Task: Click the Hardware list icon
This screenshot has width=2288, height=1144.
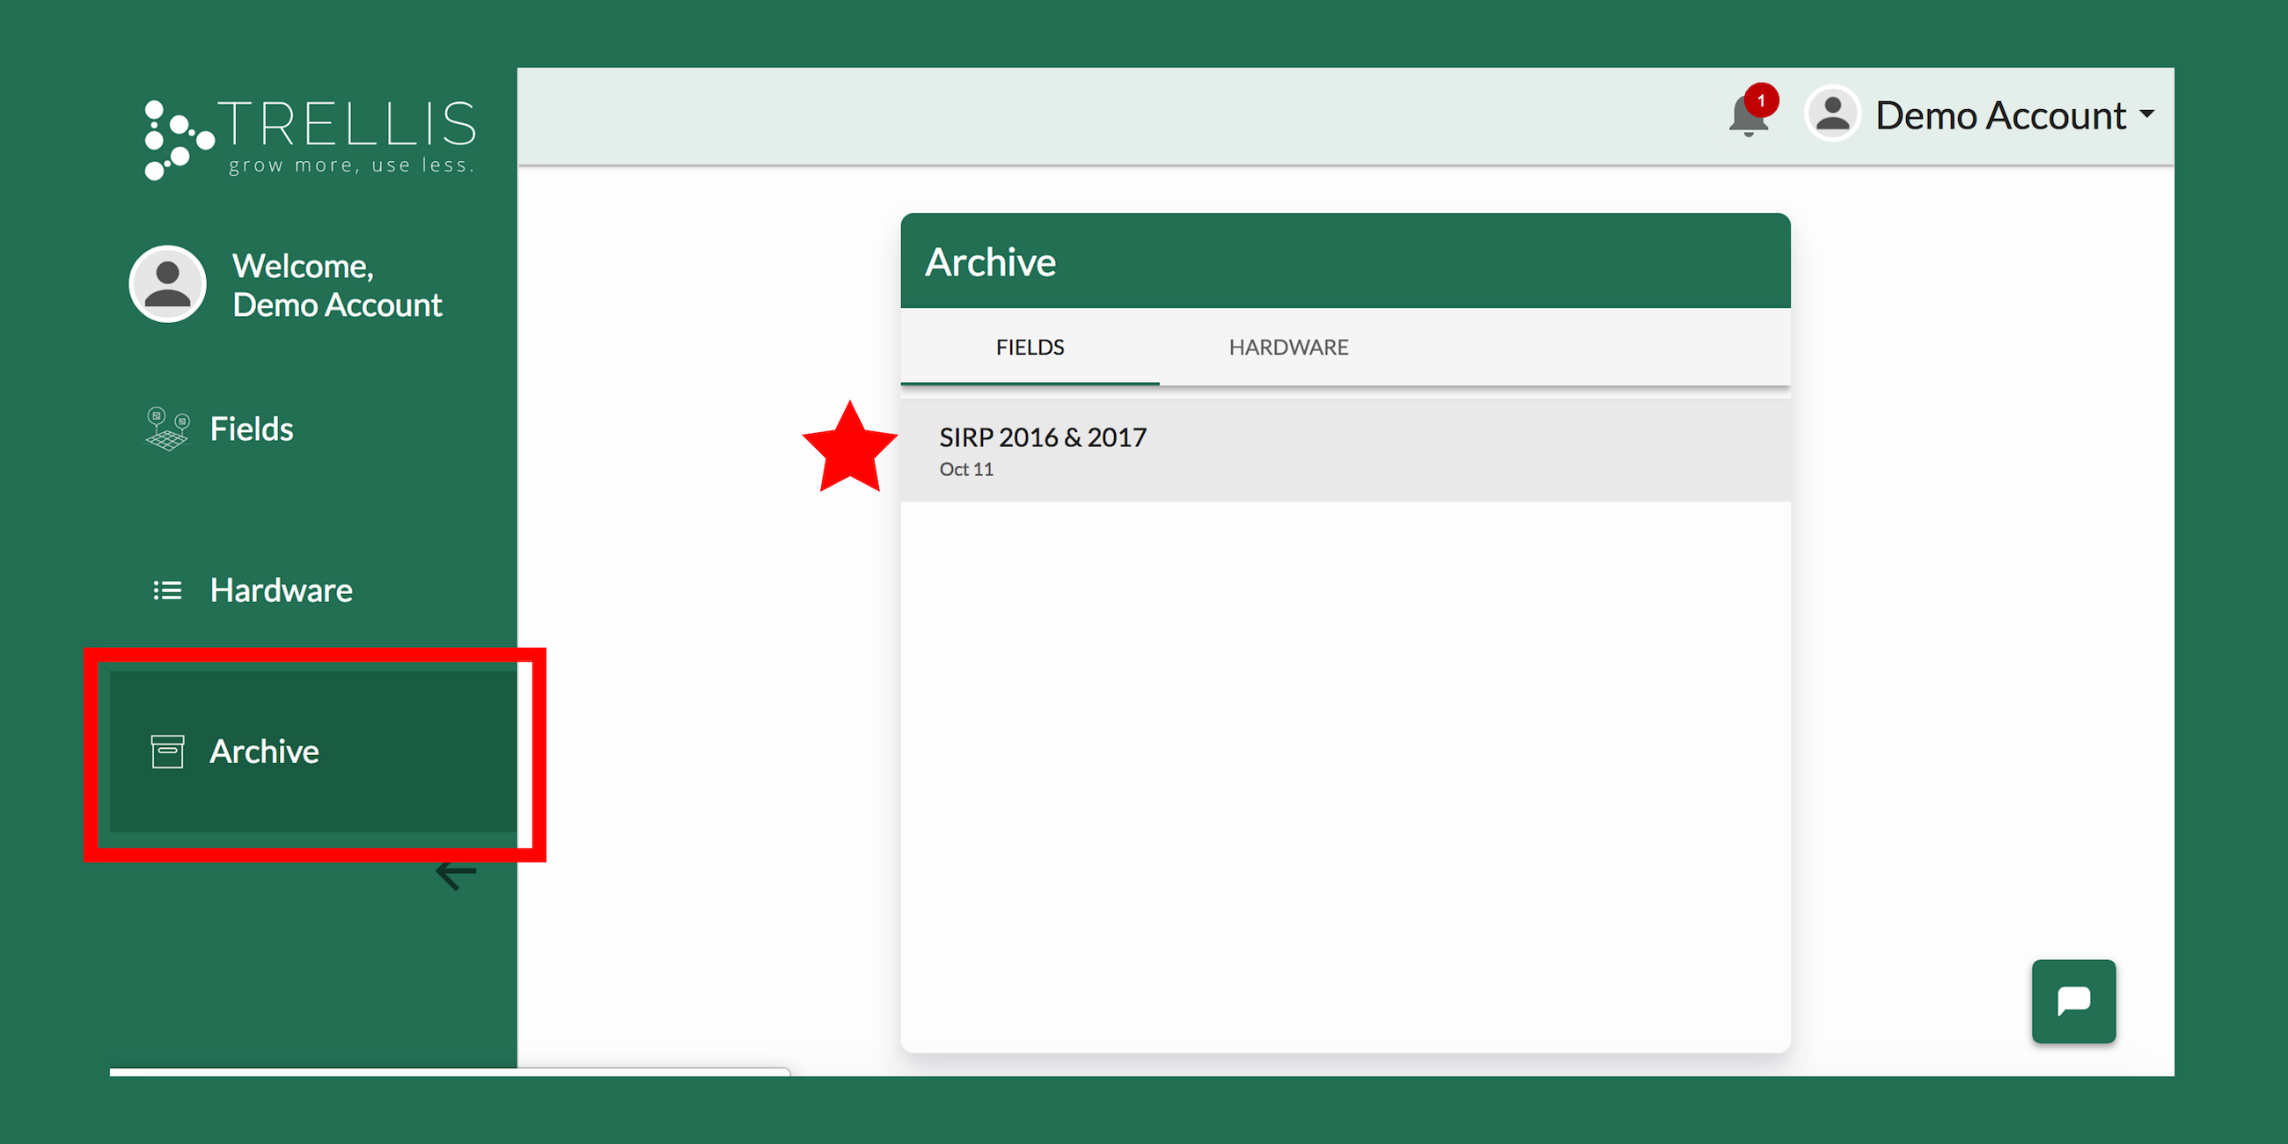Action: pyautogui.click(x=167, y=590)
